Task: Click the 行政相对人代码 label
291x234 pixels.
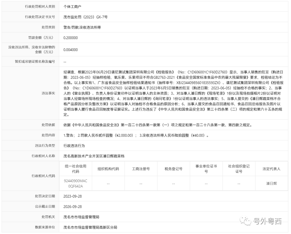Action: (43, 176)
